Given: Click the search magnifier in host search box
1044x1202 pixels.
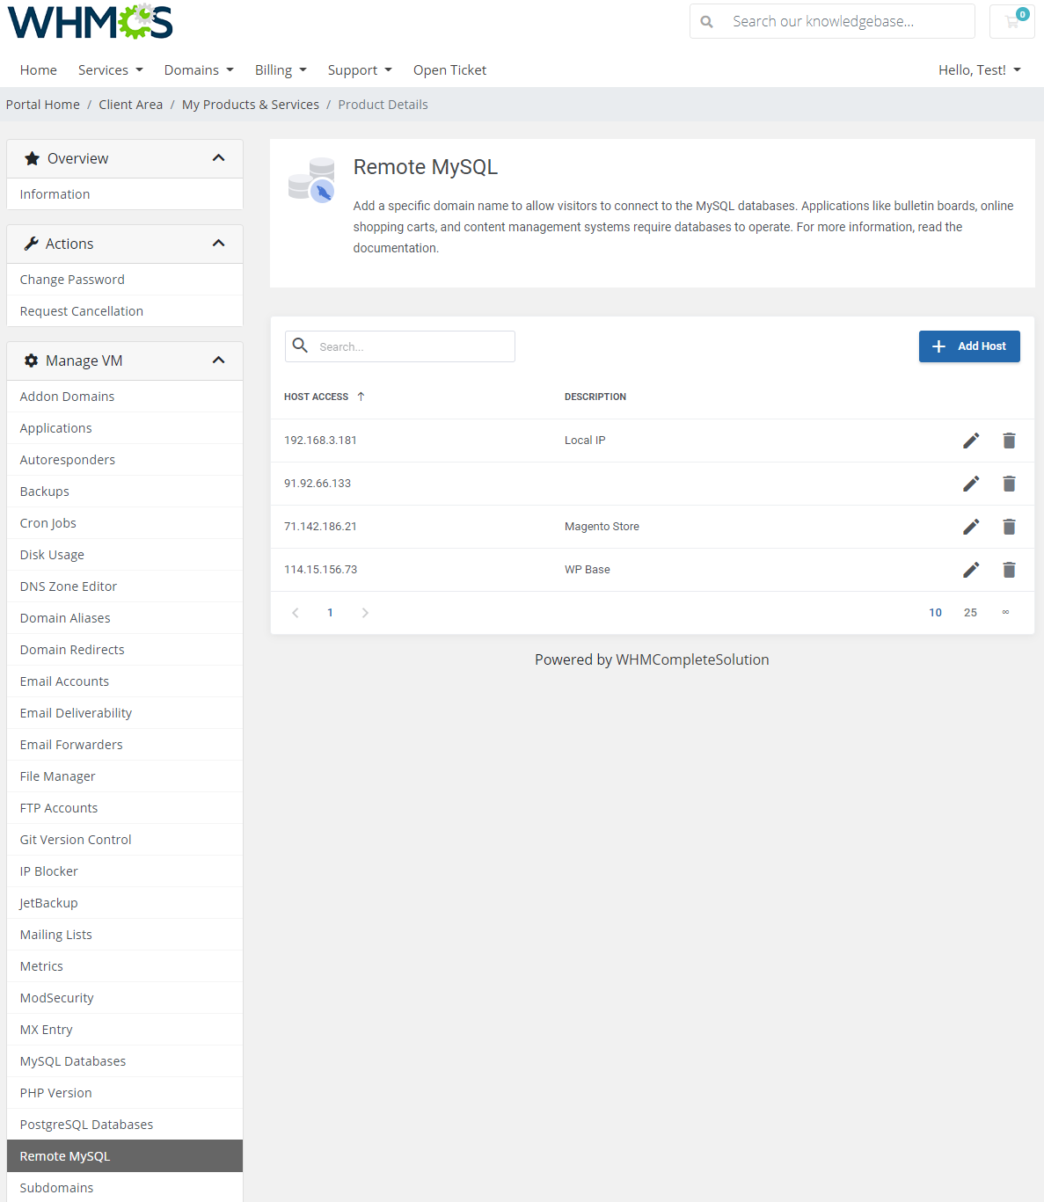Looking at the screenshot, I should coord(300,346).
